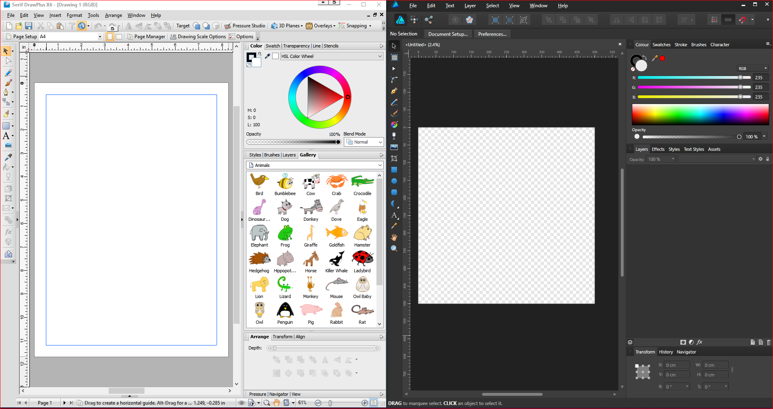Click the Document Setup button
Image resolution: width=773 pixels, height=409 pixels.
pos(448,34)
